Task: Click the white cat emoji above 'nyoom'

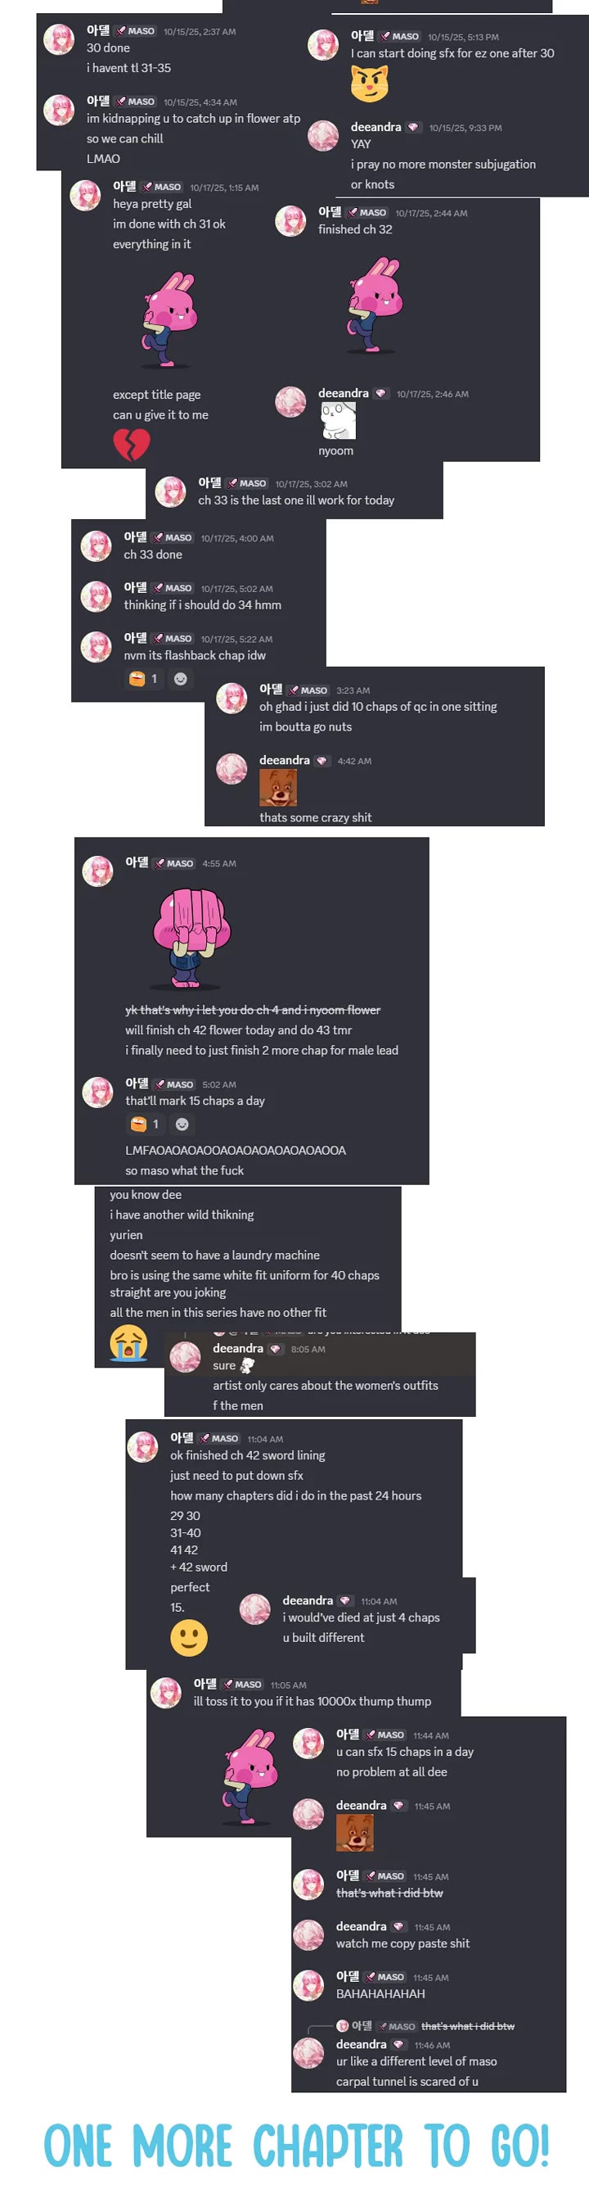Action: tap(337, 420)
